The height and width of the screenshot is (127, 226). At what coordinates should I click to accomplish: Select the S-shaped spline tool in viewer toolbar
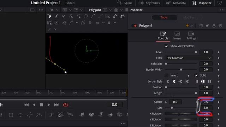coord(115,16)
